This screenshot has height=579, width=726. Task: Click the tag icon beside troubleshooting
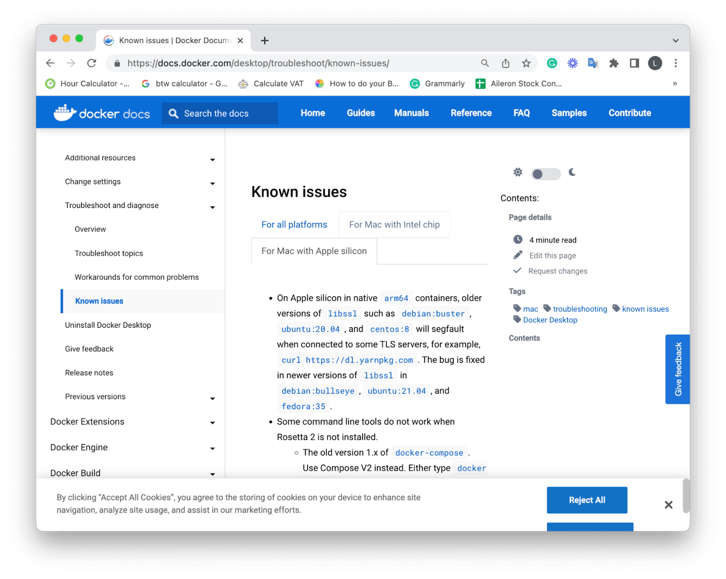tap(547, 308)
